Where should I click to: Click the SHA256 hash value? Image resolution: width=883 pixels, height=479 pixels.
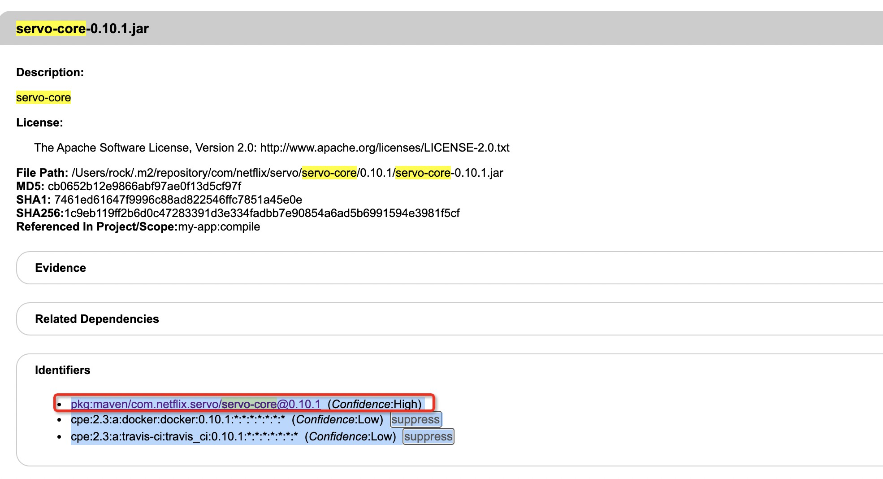tap(262, 213)
